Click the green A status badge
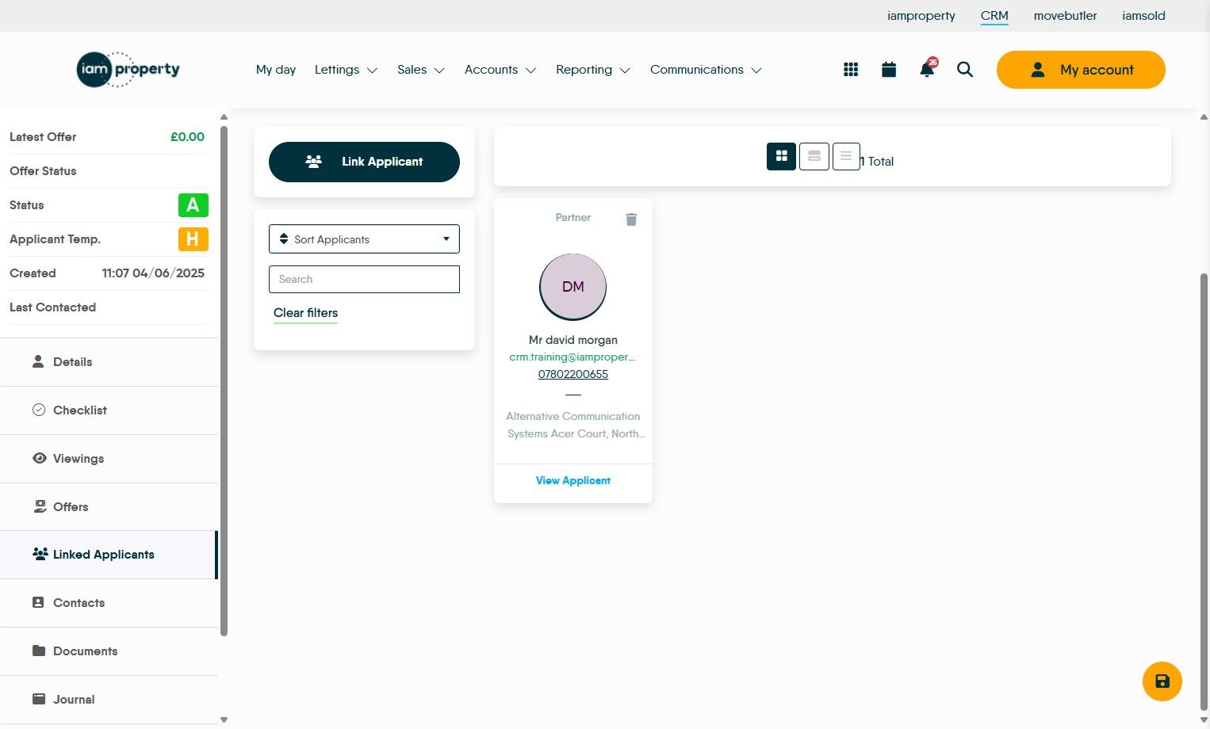 coord(193,205)
